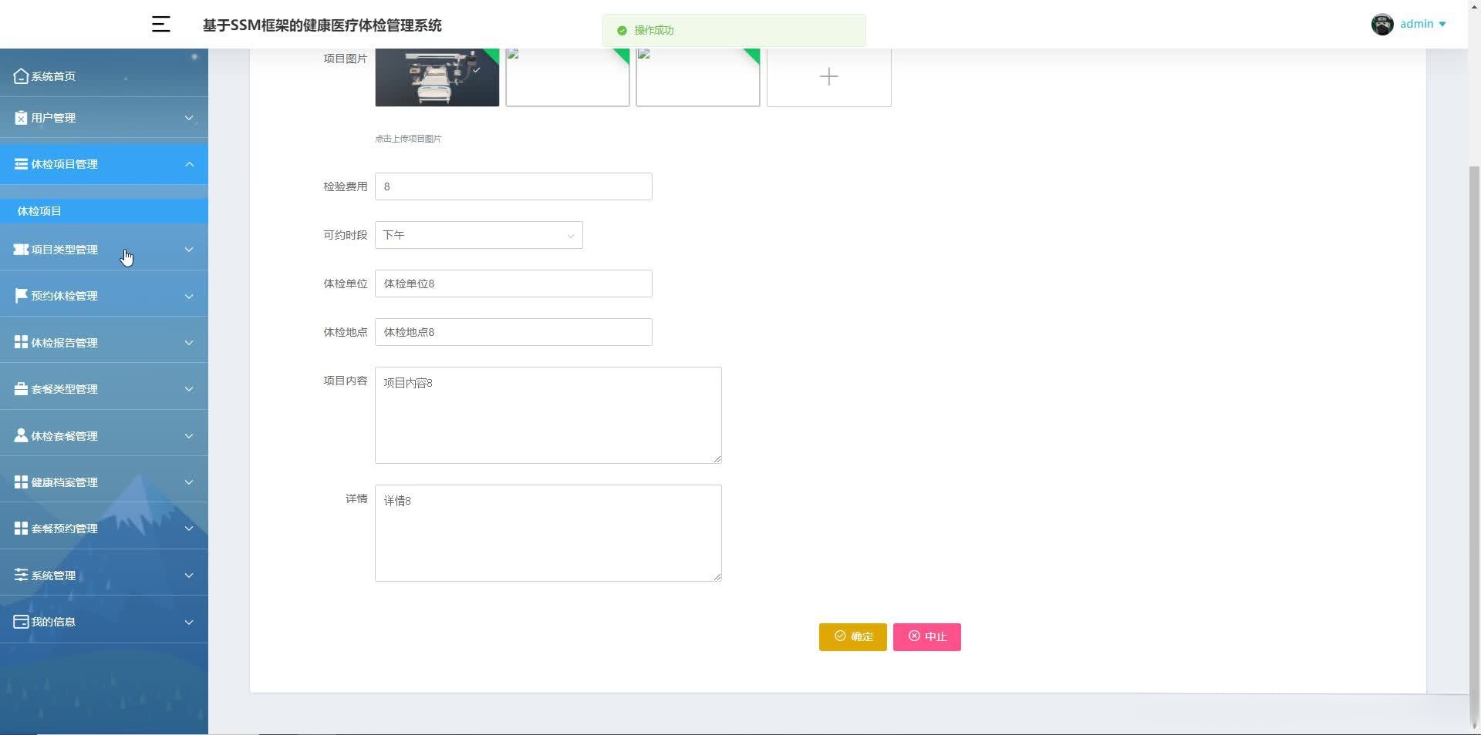Image resolution: width=1481 pixels, height=735 pixels.
Task: Open the admin account dropdown arrow
Action: 1442,25
